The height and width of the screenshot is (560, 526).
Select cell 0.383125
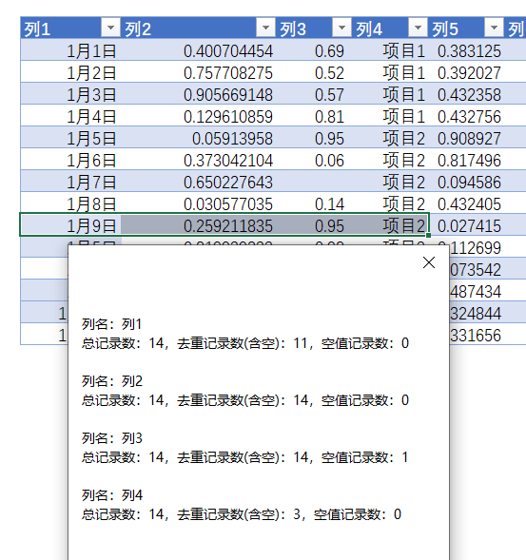click(466, 50)
